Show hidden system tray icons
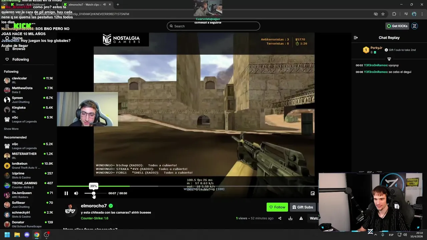Image resolution: width=427 pixels, height=240 pixels. click(x=376, y=235)
